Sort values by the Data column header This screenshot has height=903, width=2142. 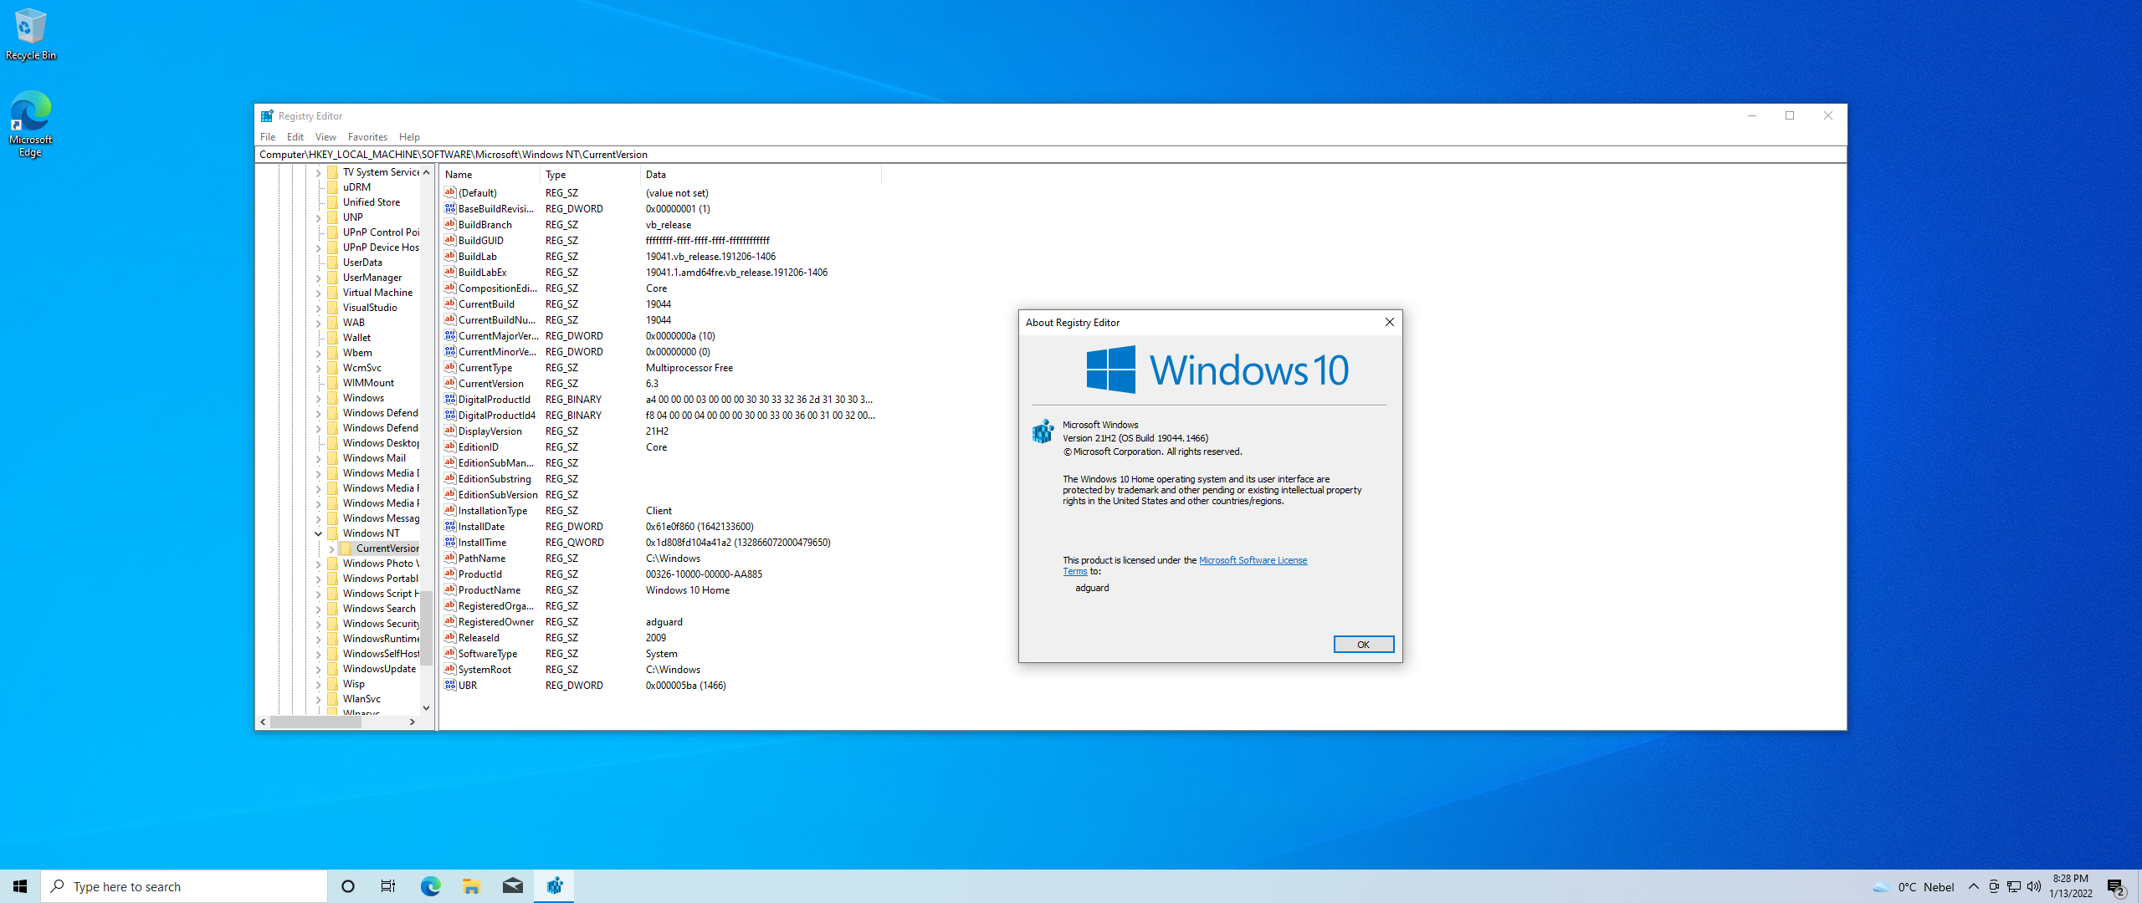click(761, 175)
